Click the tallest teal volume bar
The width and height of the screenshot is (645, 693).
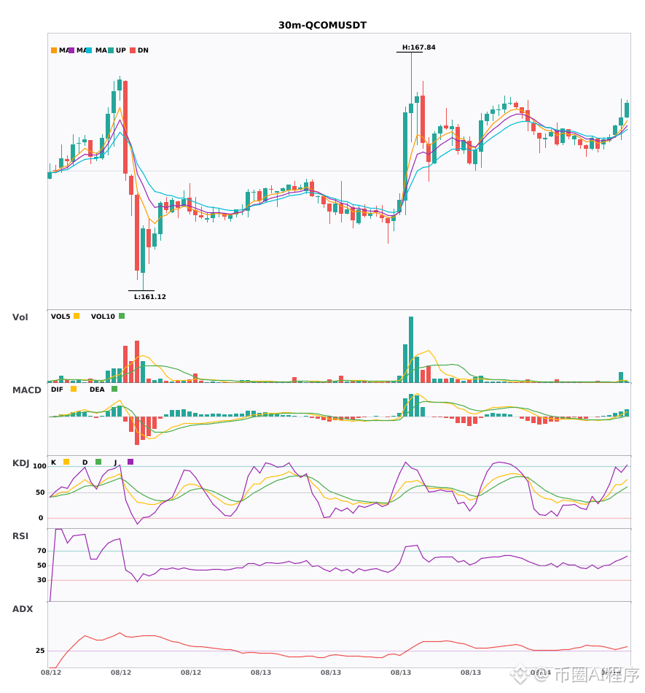pyautogui.click(x=411, y=349)
